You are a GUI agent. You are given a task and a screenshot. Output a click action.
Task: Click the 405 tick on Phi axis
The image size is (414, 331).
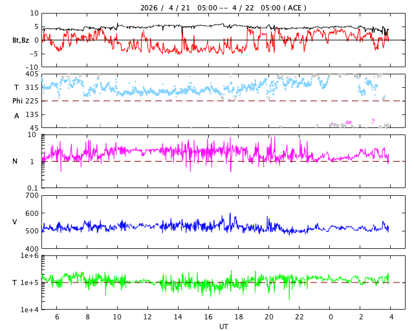[31, 74]
